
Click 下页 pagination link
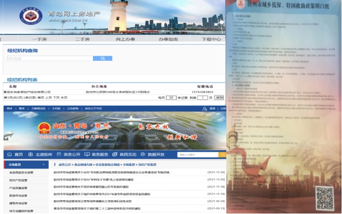pyautogui.click(x=56, y=98)
